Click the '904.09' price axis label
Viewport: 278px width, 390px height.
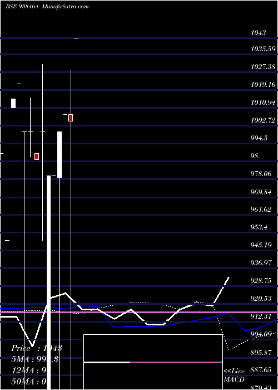pyautogui.click(x=261, y=334)
